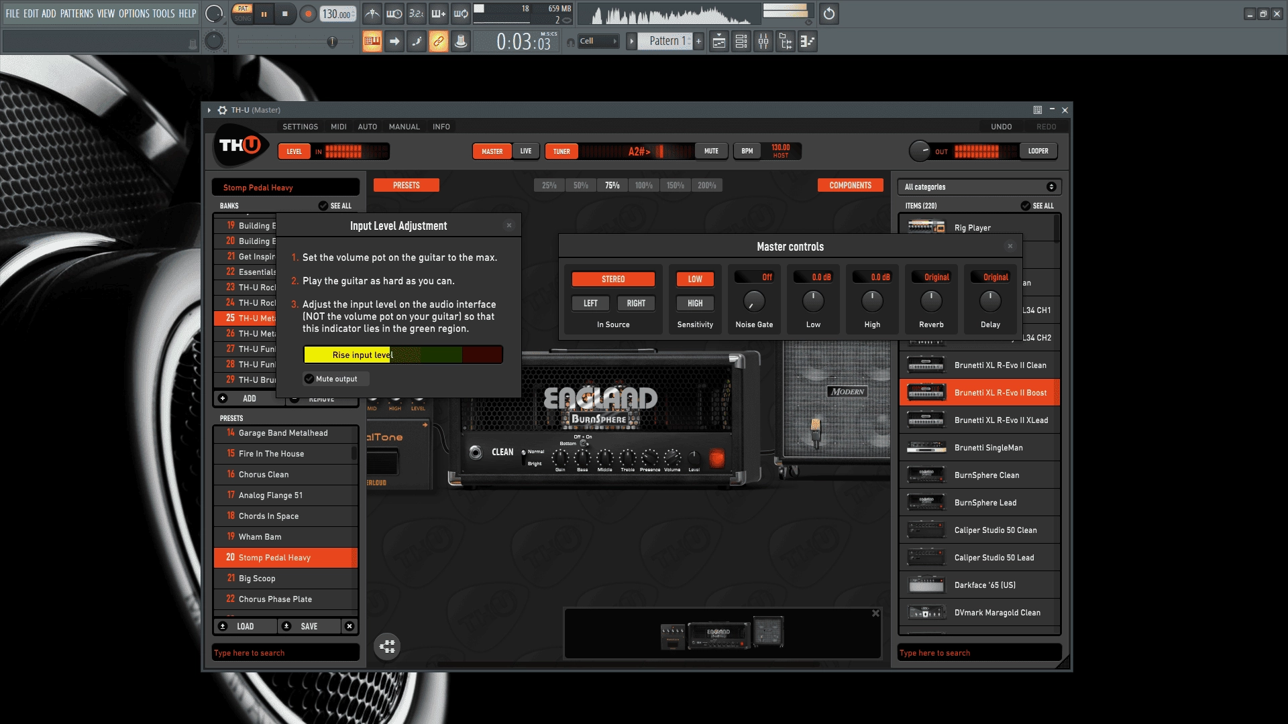Select LEFT input source
This screenshot has width=1288, height=724.
click(590, 303)
